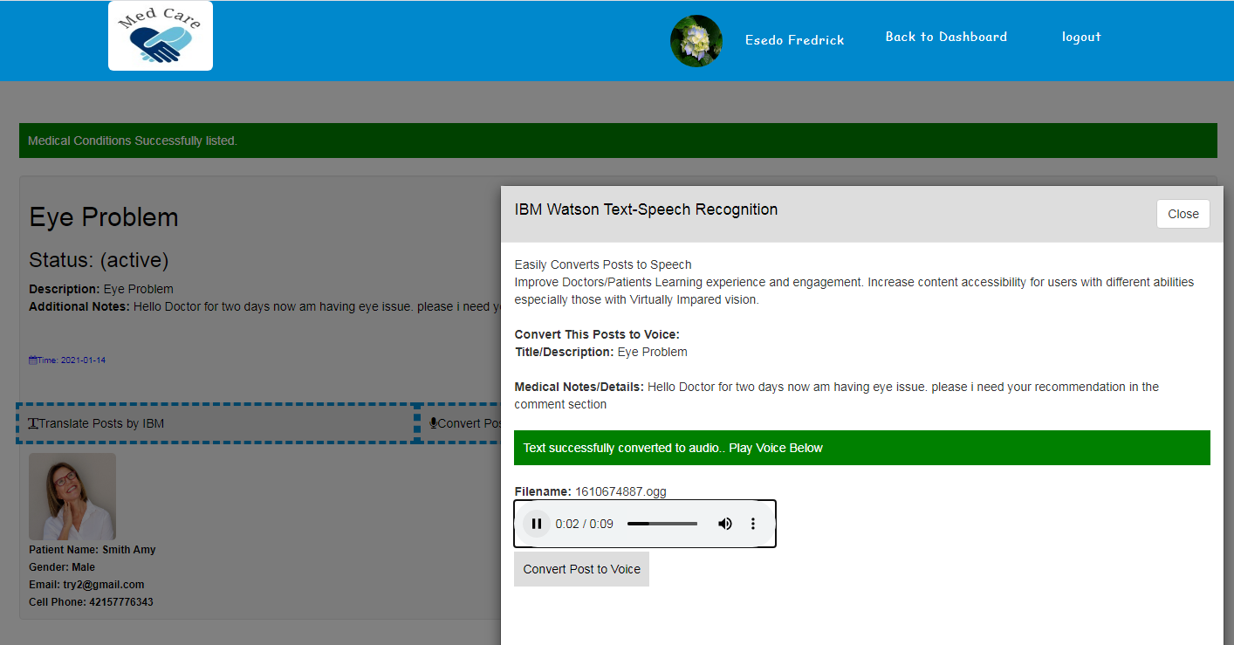Select the logout link

coord(1081,37)
